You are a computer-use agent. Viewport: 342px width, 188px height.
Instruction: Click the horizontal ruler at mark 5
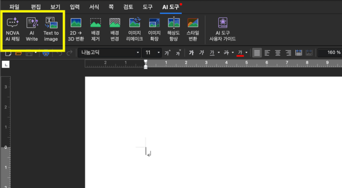click(x=247, y=63)
